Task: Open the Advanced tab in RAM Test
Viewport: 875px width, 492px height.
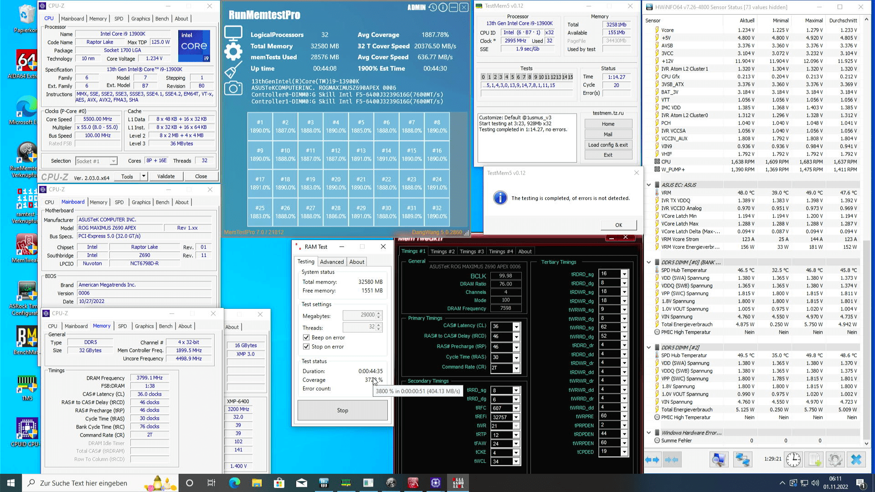Action: (x=331, y=262)
